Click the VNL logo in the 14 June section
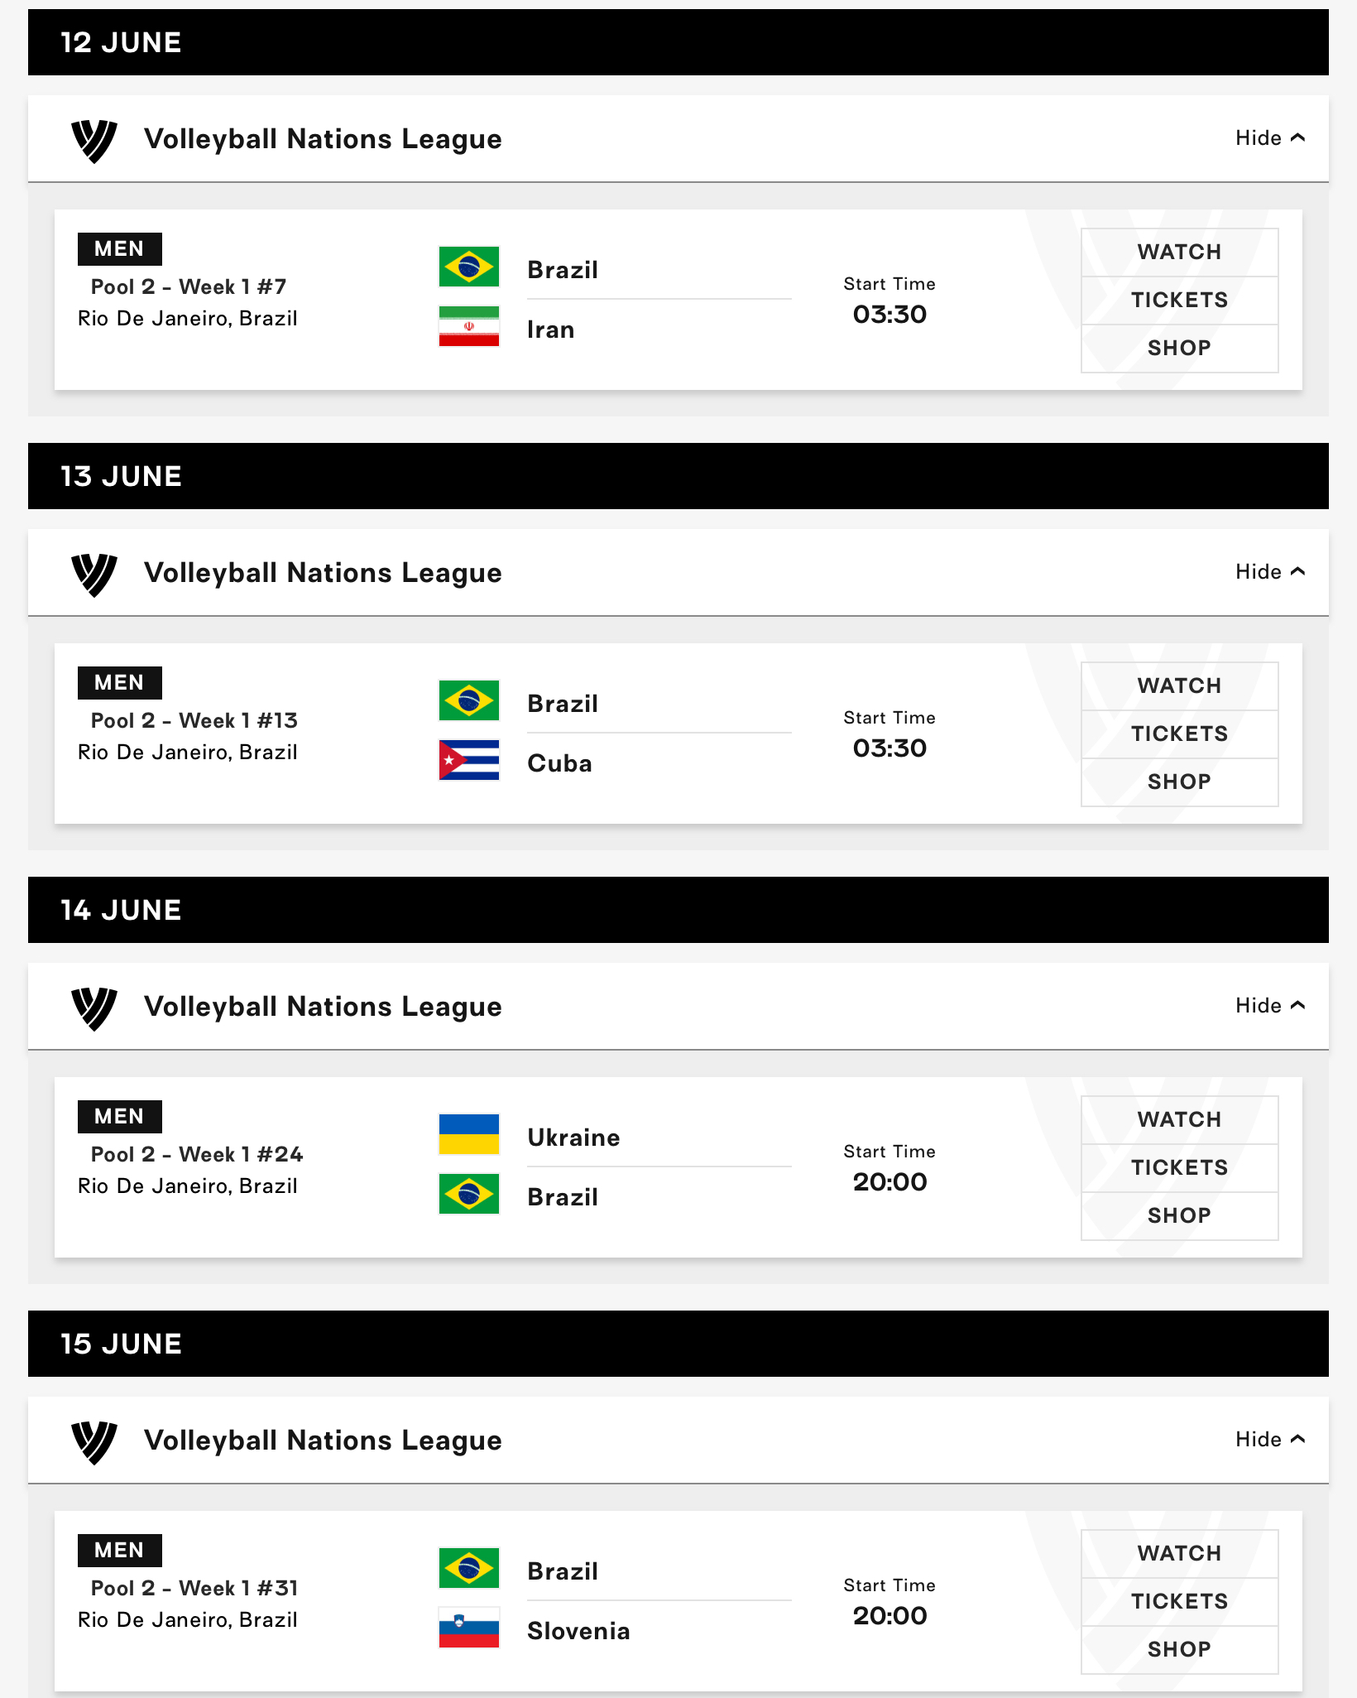This screenshot has width=1357, height=1698. [x=94, y=1008]
